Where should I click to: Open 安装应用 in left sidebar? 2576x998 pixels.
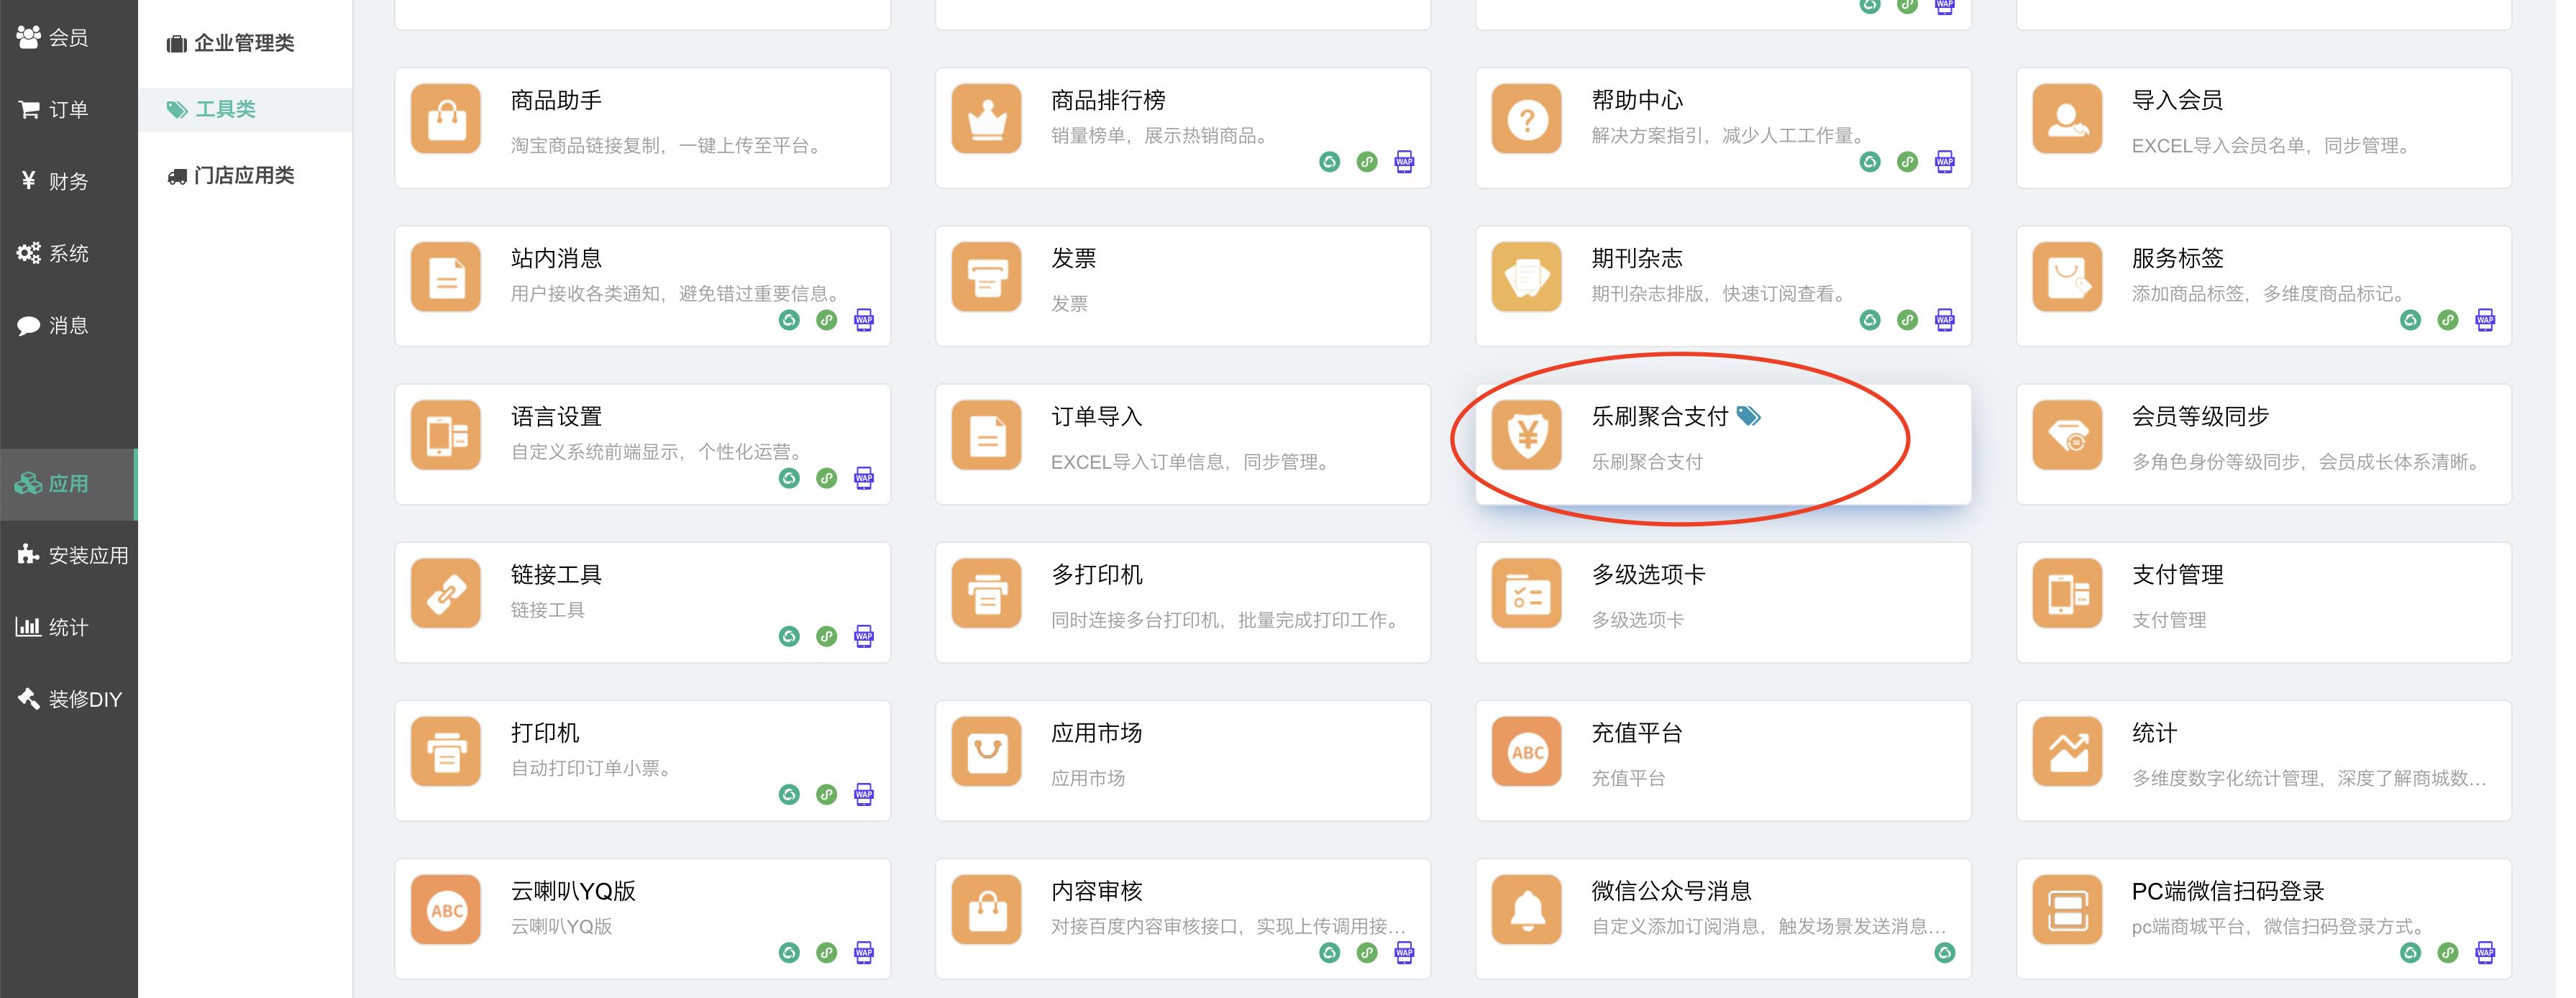pos(88,555)
